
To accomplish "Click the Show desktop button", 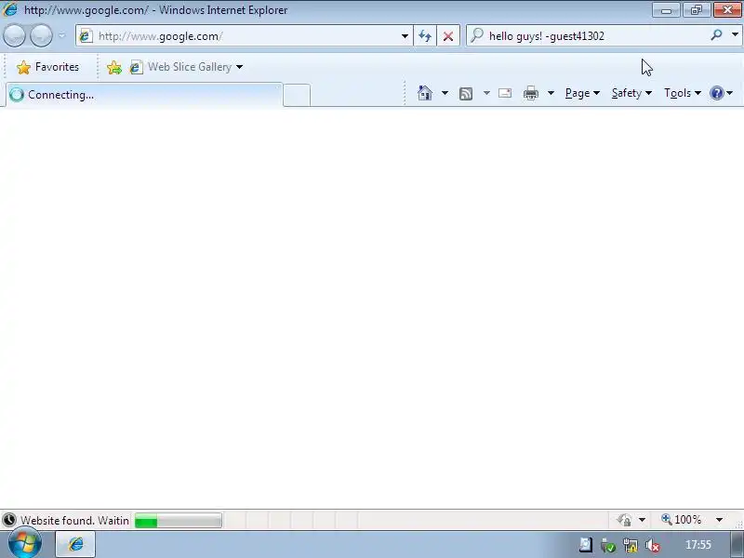I will pyautogui.click(x=737, y=544).
